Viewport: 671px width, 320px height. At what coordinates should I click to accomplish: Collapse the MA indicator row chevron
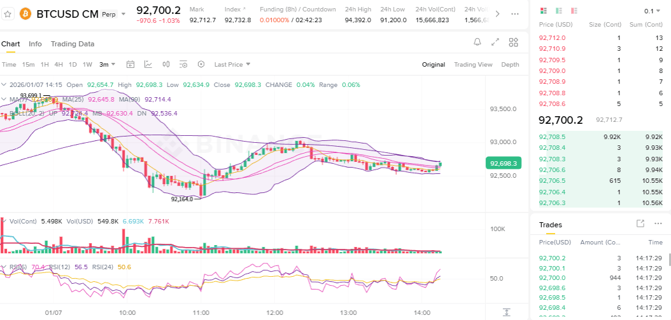(3, 100)
